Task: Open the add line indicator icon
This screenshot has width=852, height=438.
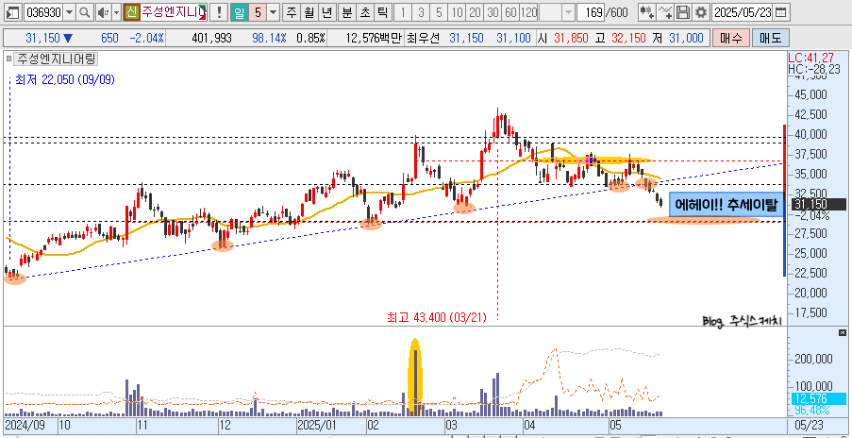Action: [x=665, y=12]
